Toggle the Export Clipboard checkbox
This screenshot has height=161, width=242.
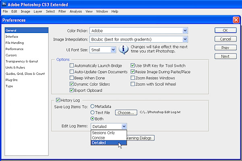pos(72,90)
